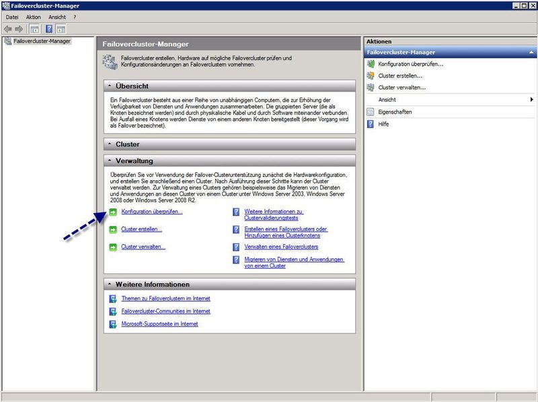Toggle the console tree pane toolbar icon
Viewport: 538px width, 402px height.
click(x=34, y=29)
